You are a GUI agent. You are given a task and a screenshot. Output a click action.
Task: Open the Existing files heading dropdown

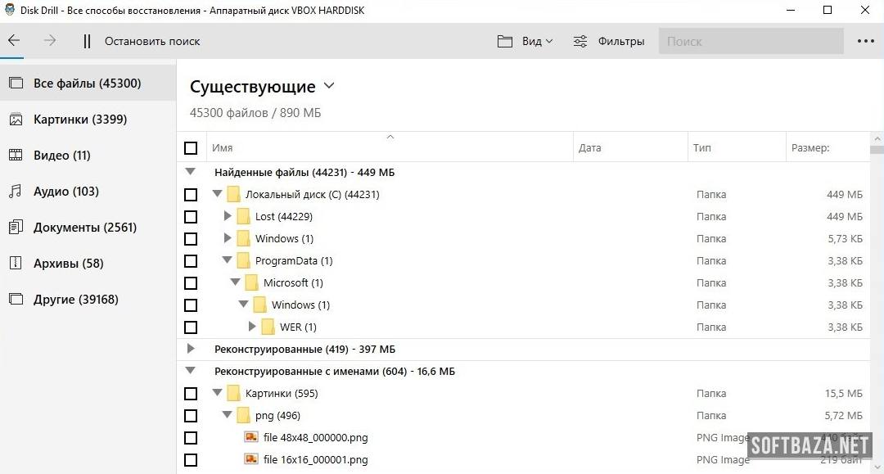(329, 86)
